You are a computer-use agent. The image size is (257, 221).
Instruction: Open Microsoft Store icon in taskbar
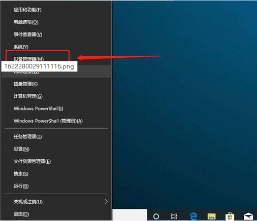pyautogui.click(x=230, y=216)
